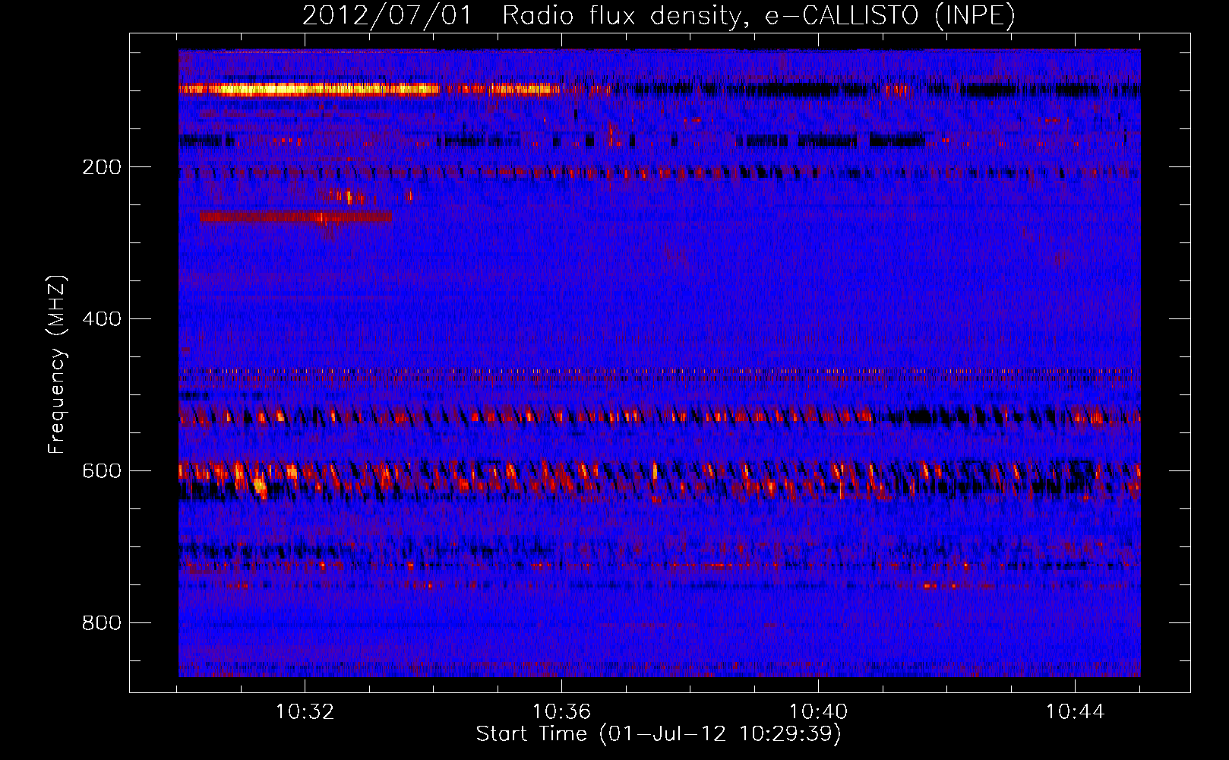The width and height of the screenshot is (1229, 760).
Task: Click the x-axis label "Start Time (01-Jul-12 10:29:39)"
Action: click(659, 734)
